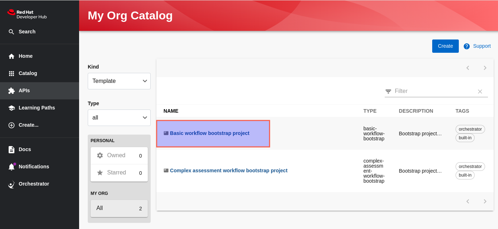Click the Red Hat Developer Hub logo
This screenshot has width=498, height=229.
(x=27, y=14)
